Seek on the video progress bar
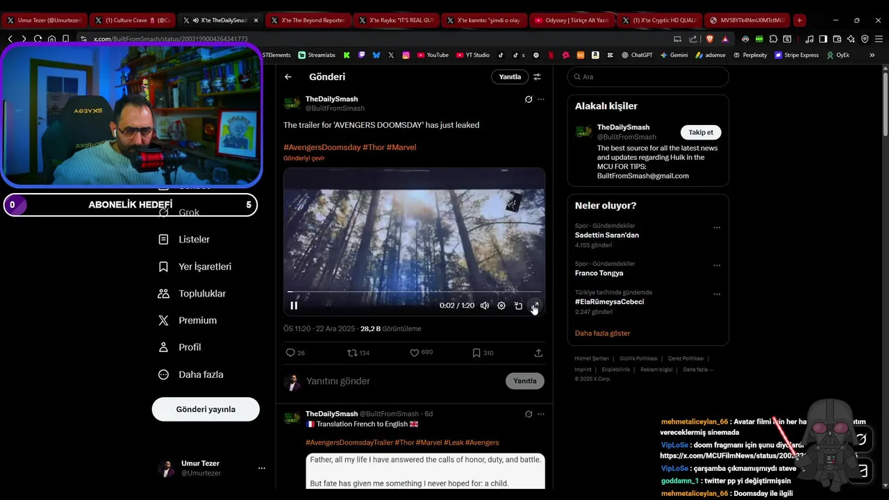Viewport: 889px width, 500px height. [x=414, y=292]
